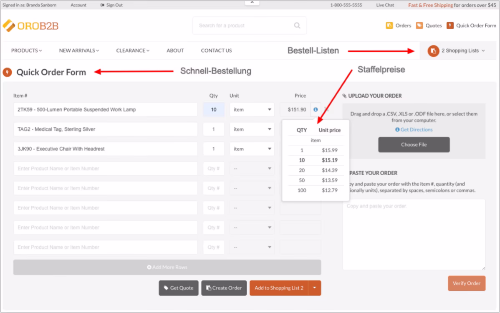500x313 pixels.
Task: Click the blue tier-pricing info icon beside $151.90
Action: click(x=316, y=109)
